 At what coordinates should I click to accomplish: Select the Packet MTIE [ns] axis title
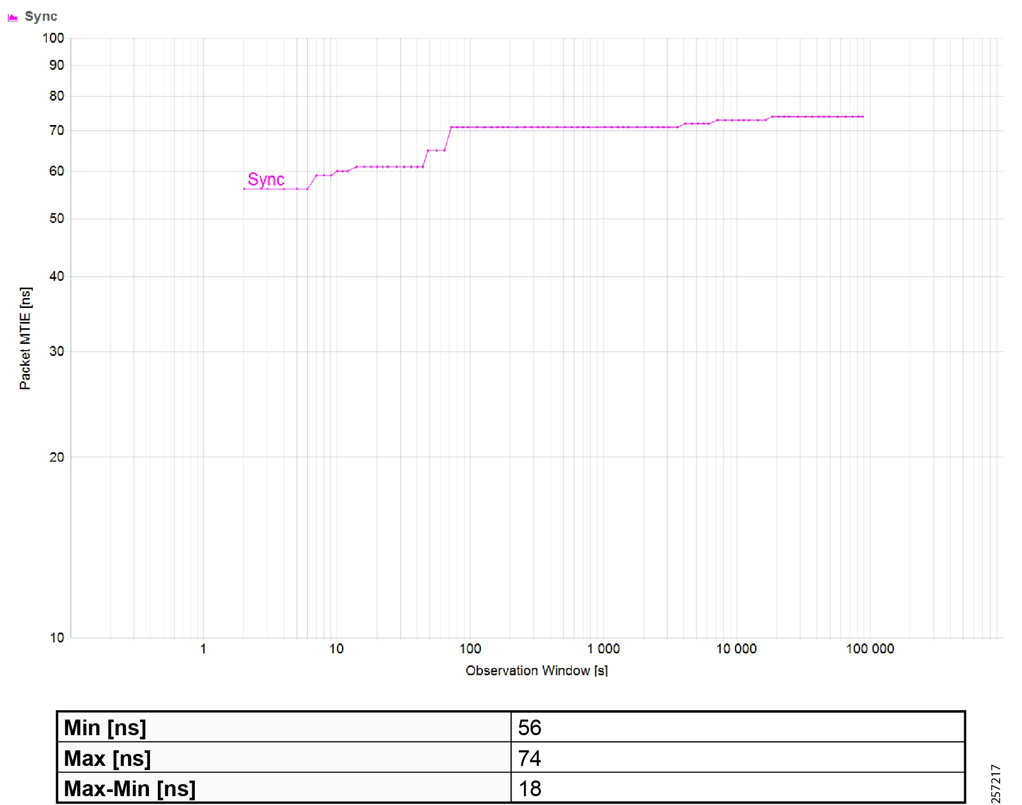(25, 338)
